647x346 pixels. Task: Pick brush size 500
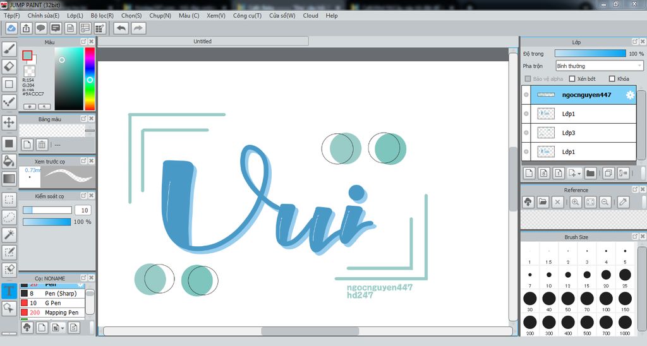(587, 325)
